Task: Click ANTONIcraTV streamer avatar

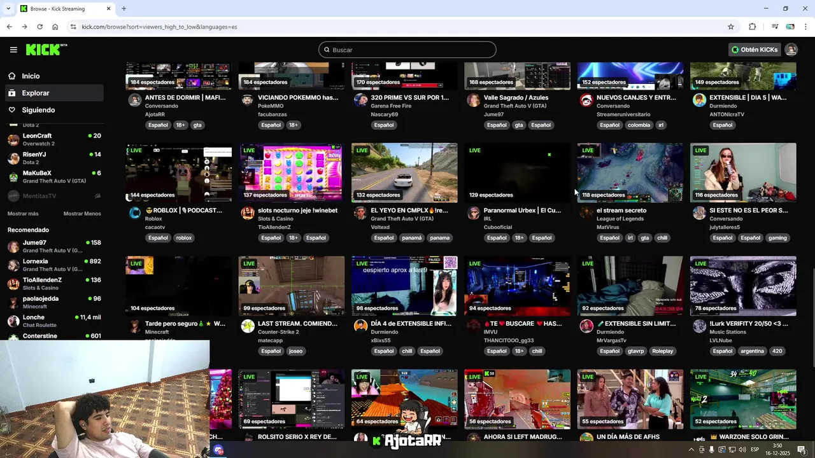Action: [x=699, y=101]
